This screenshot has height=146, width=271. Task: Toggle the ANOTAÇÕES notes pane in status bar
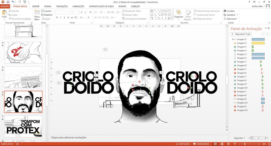tap(183, 144)
